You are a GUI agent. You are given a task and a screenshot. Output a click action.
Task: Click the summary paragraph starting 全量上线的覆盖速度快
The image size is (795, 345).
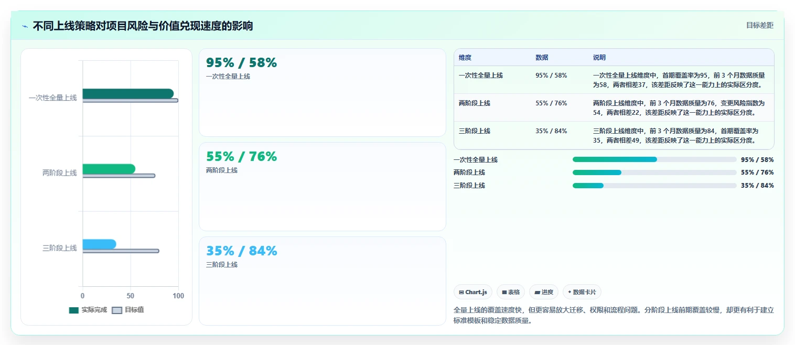click(614, 315)
